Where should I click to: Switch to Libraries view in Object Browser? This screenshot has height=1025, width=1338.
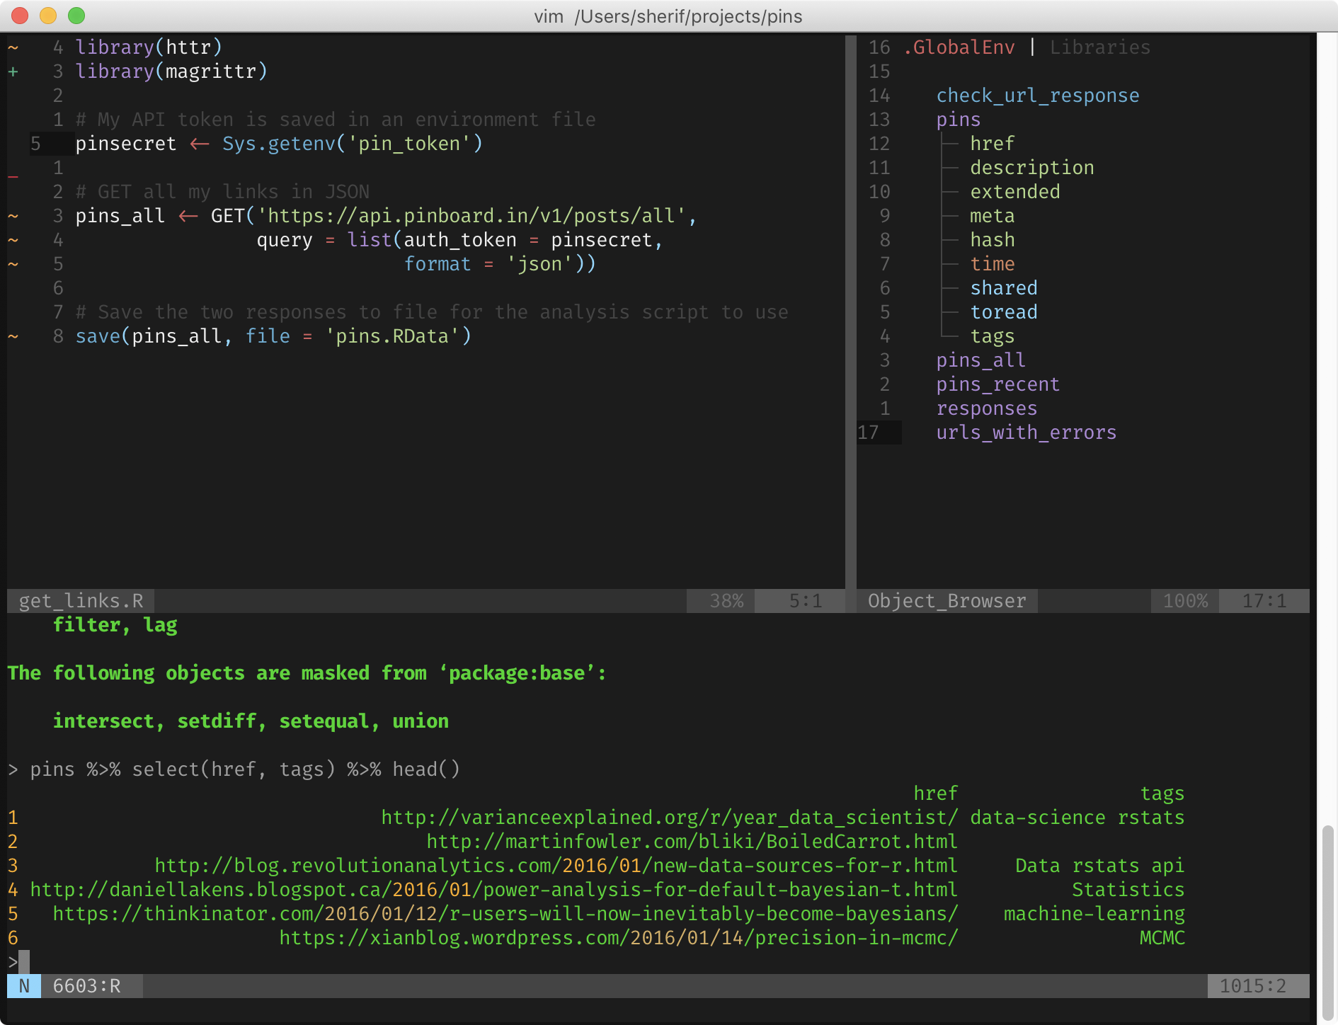point(1099,47)
